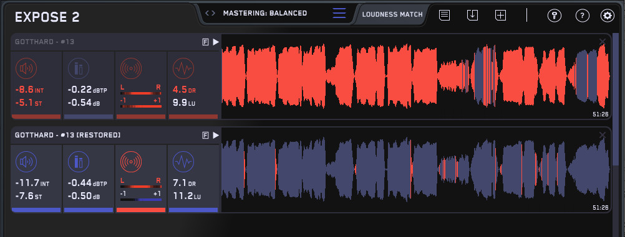This screenshot has width=625, height=237.
Task: Click the peak level meter icon in the RESTORED track
Action: [x=79, y=162]
